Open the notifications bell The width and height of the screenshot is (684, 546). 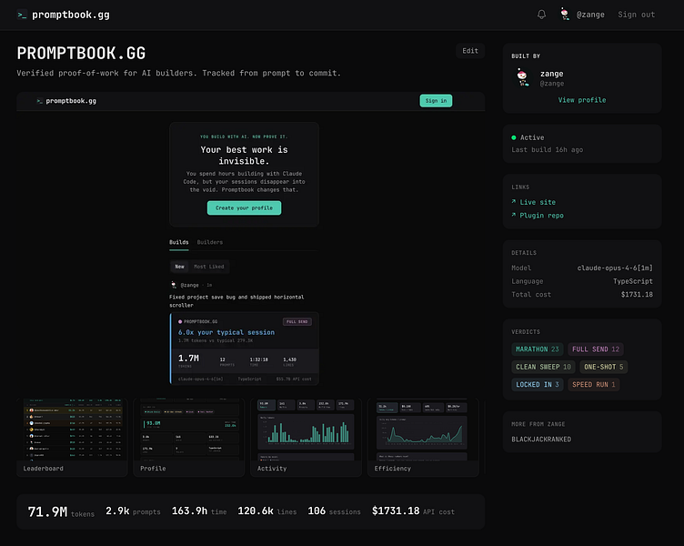541,15
